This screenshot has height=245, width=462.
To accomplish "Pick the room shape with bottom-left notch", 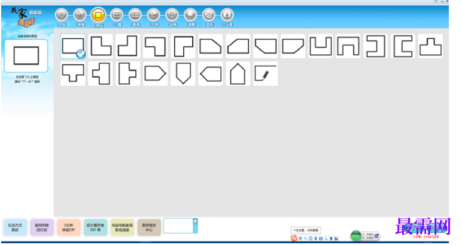I will pos(155,46).
